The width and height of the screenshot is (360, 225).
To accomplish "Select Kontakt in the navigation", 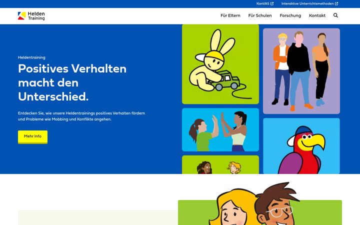I will click(317, 15).
